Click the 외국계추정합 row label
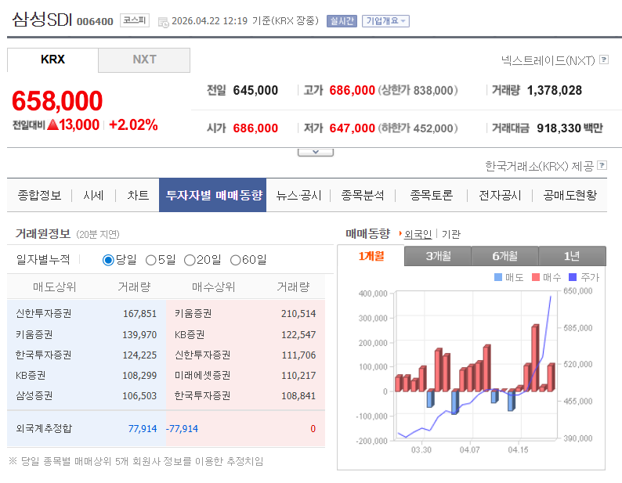Screen dimensions: 622x483 click(x=44, y=429)
